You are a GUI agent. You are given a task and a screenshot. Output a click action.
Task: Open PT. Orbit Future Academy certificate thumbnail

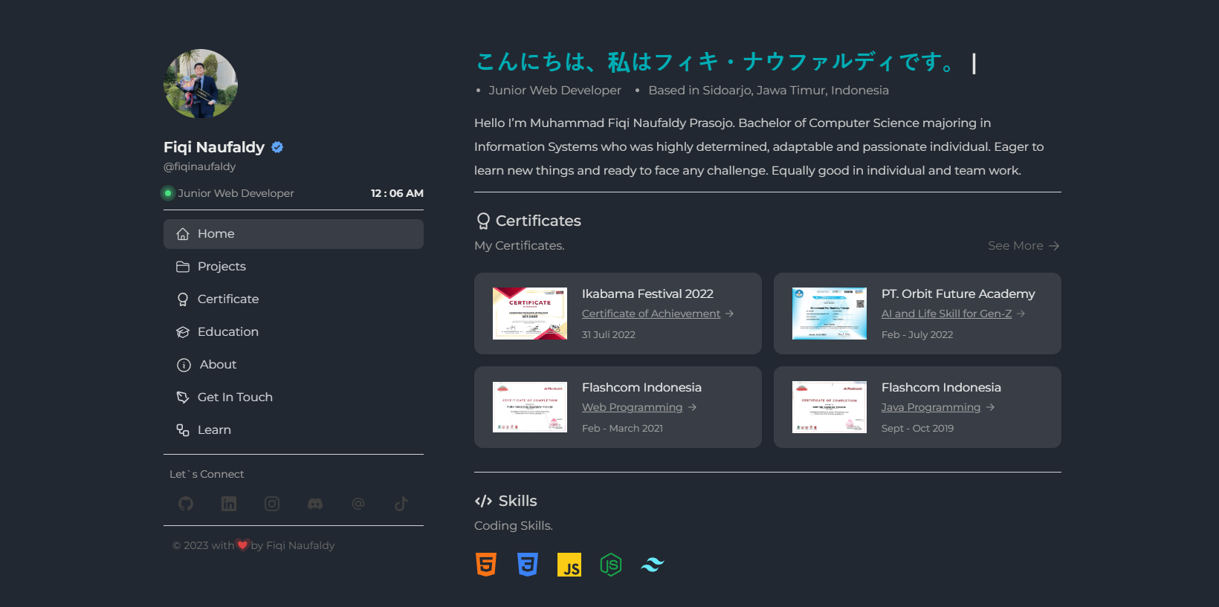[830, 314]
